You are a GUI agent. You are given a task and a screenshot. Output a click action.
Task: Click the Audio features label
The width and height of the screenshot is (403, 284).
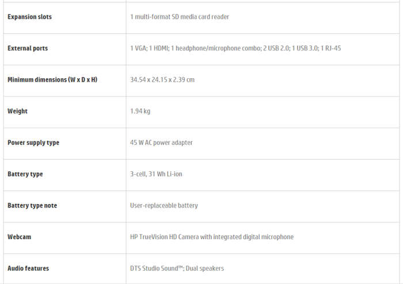28,268
